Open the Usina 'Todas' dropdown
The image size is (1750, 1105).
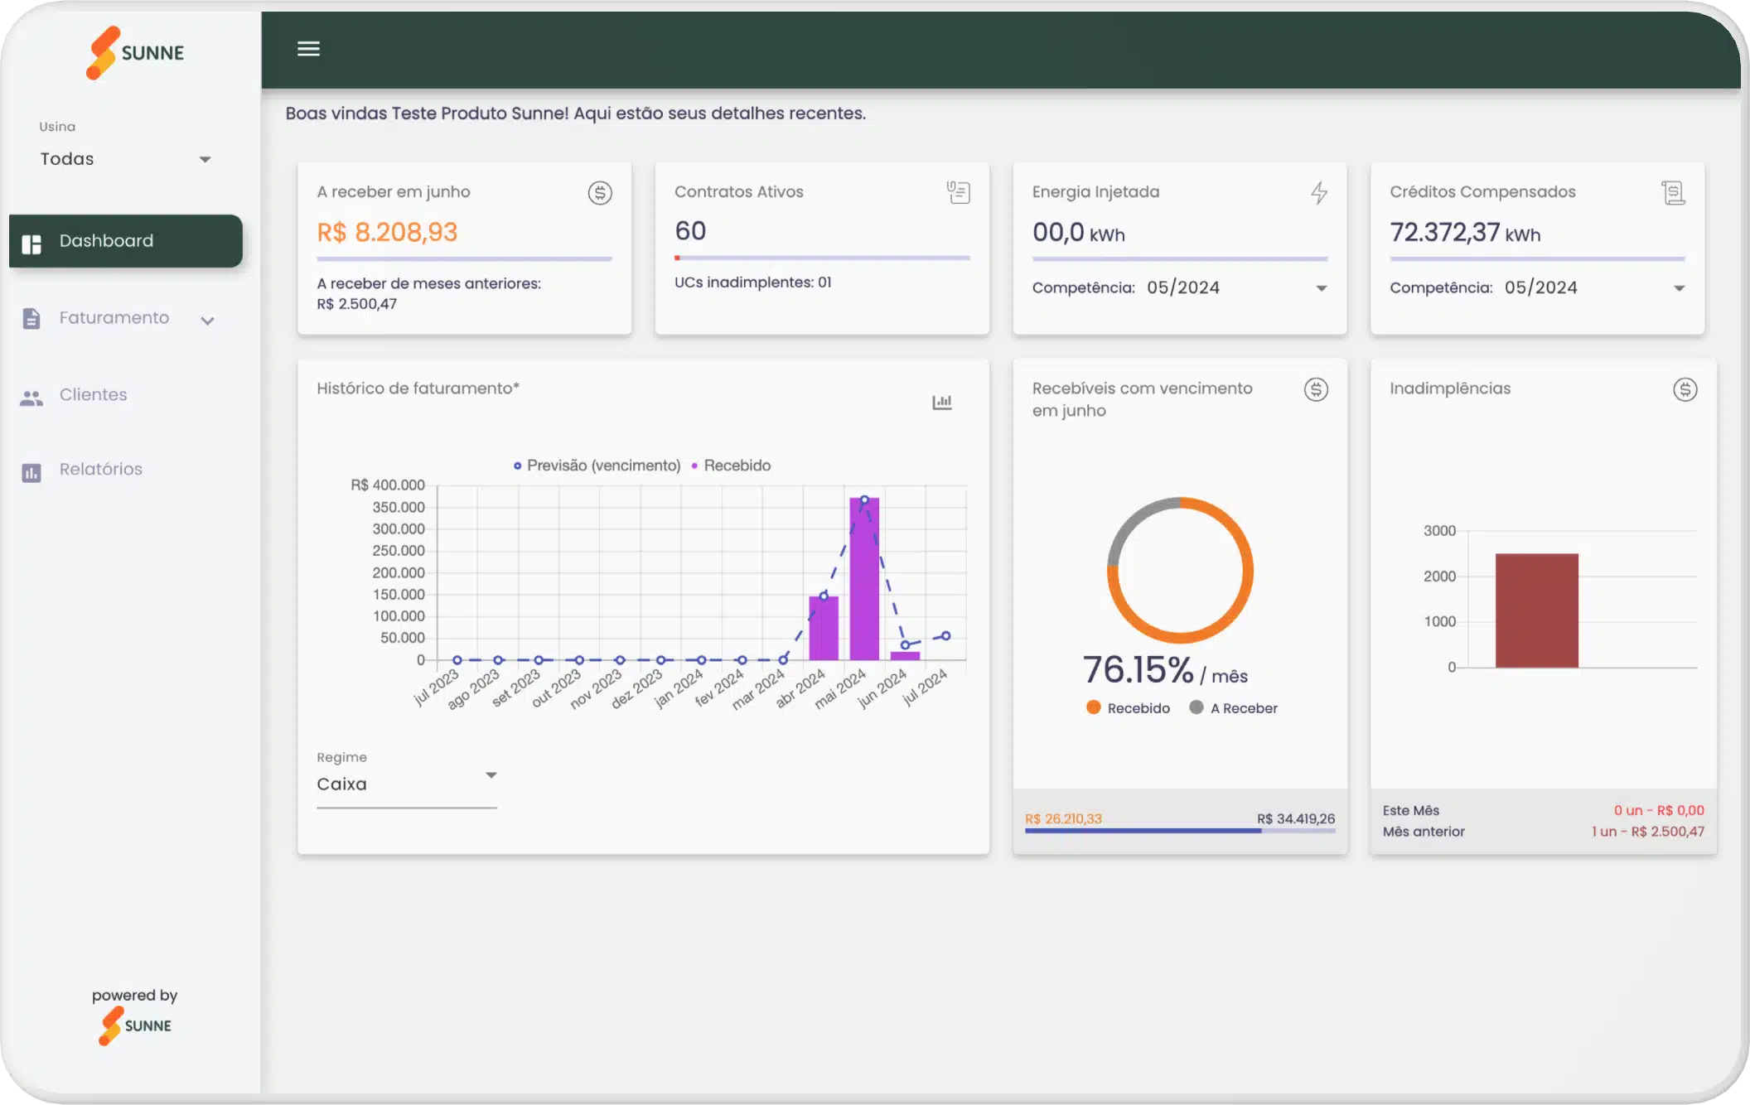point(126,159)
